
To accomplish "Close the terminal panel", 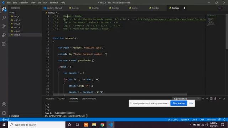I will point(224,98).
